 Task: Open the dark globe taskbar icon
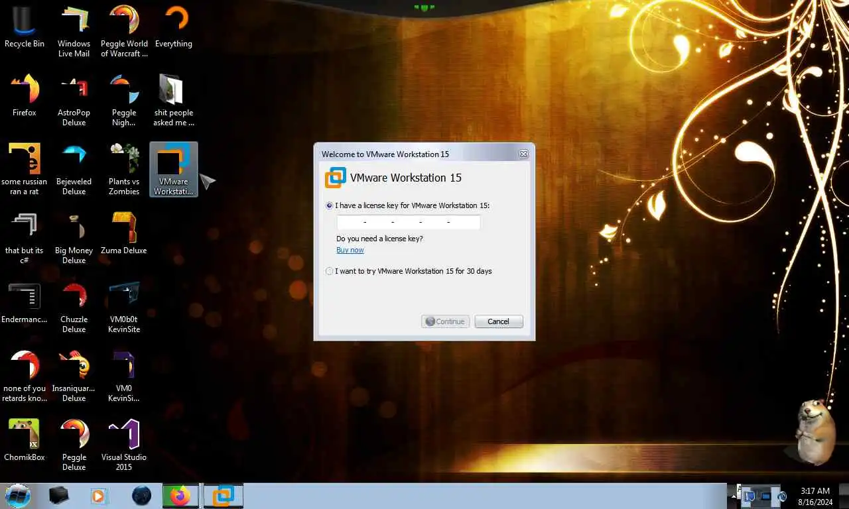[x=141, y=496]
